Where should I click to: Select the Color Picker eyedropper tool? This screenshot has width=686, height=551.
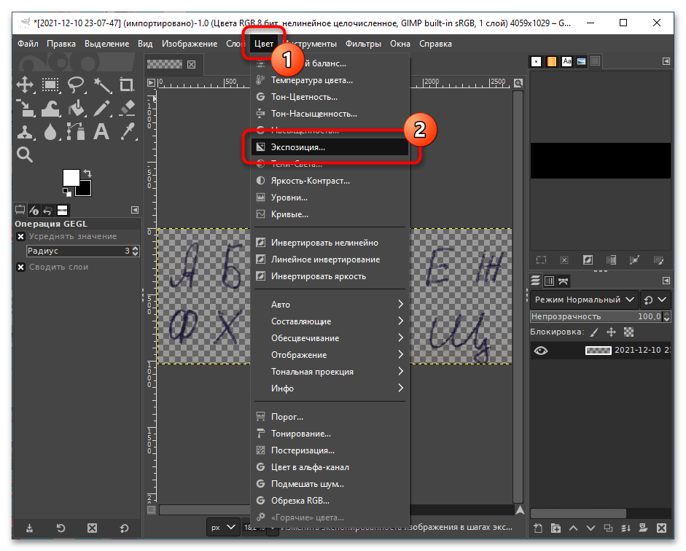coord(127,132)
